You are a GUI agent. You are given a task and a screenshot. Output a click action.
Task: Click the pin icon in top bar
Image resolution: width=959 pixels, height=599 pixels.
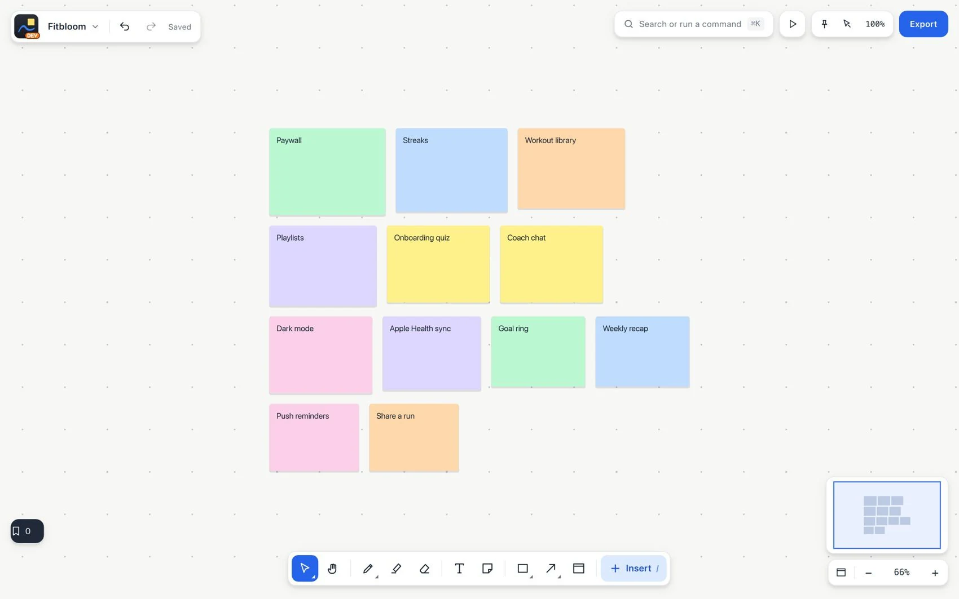[x=824, y=24]
